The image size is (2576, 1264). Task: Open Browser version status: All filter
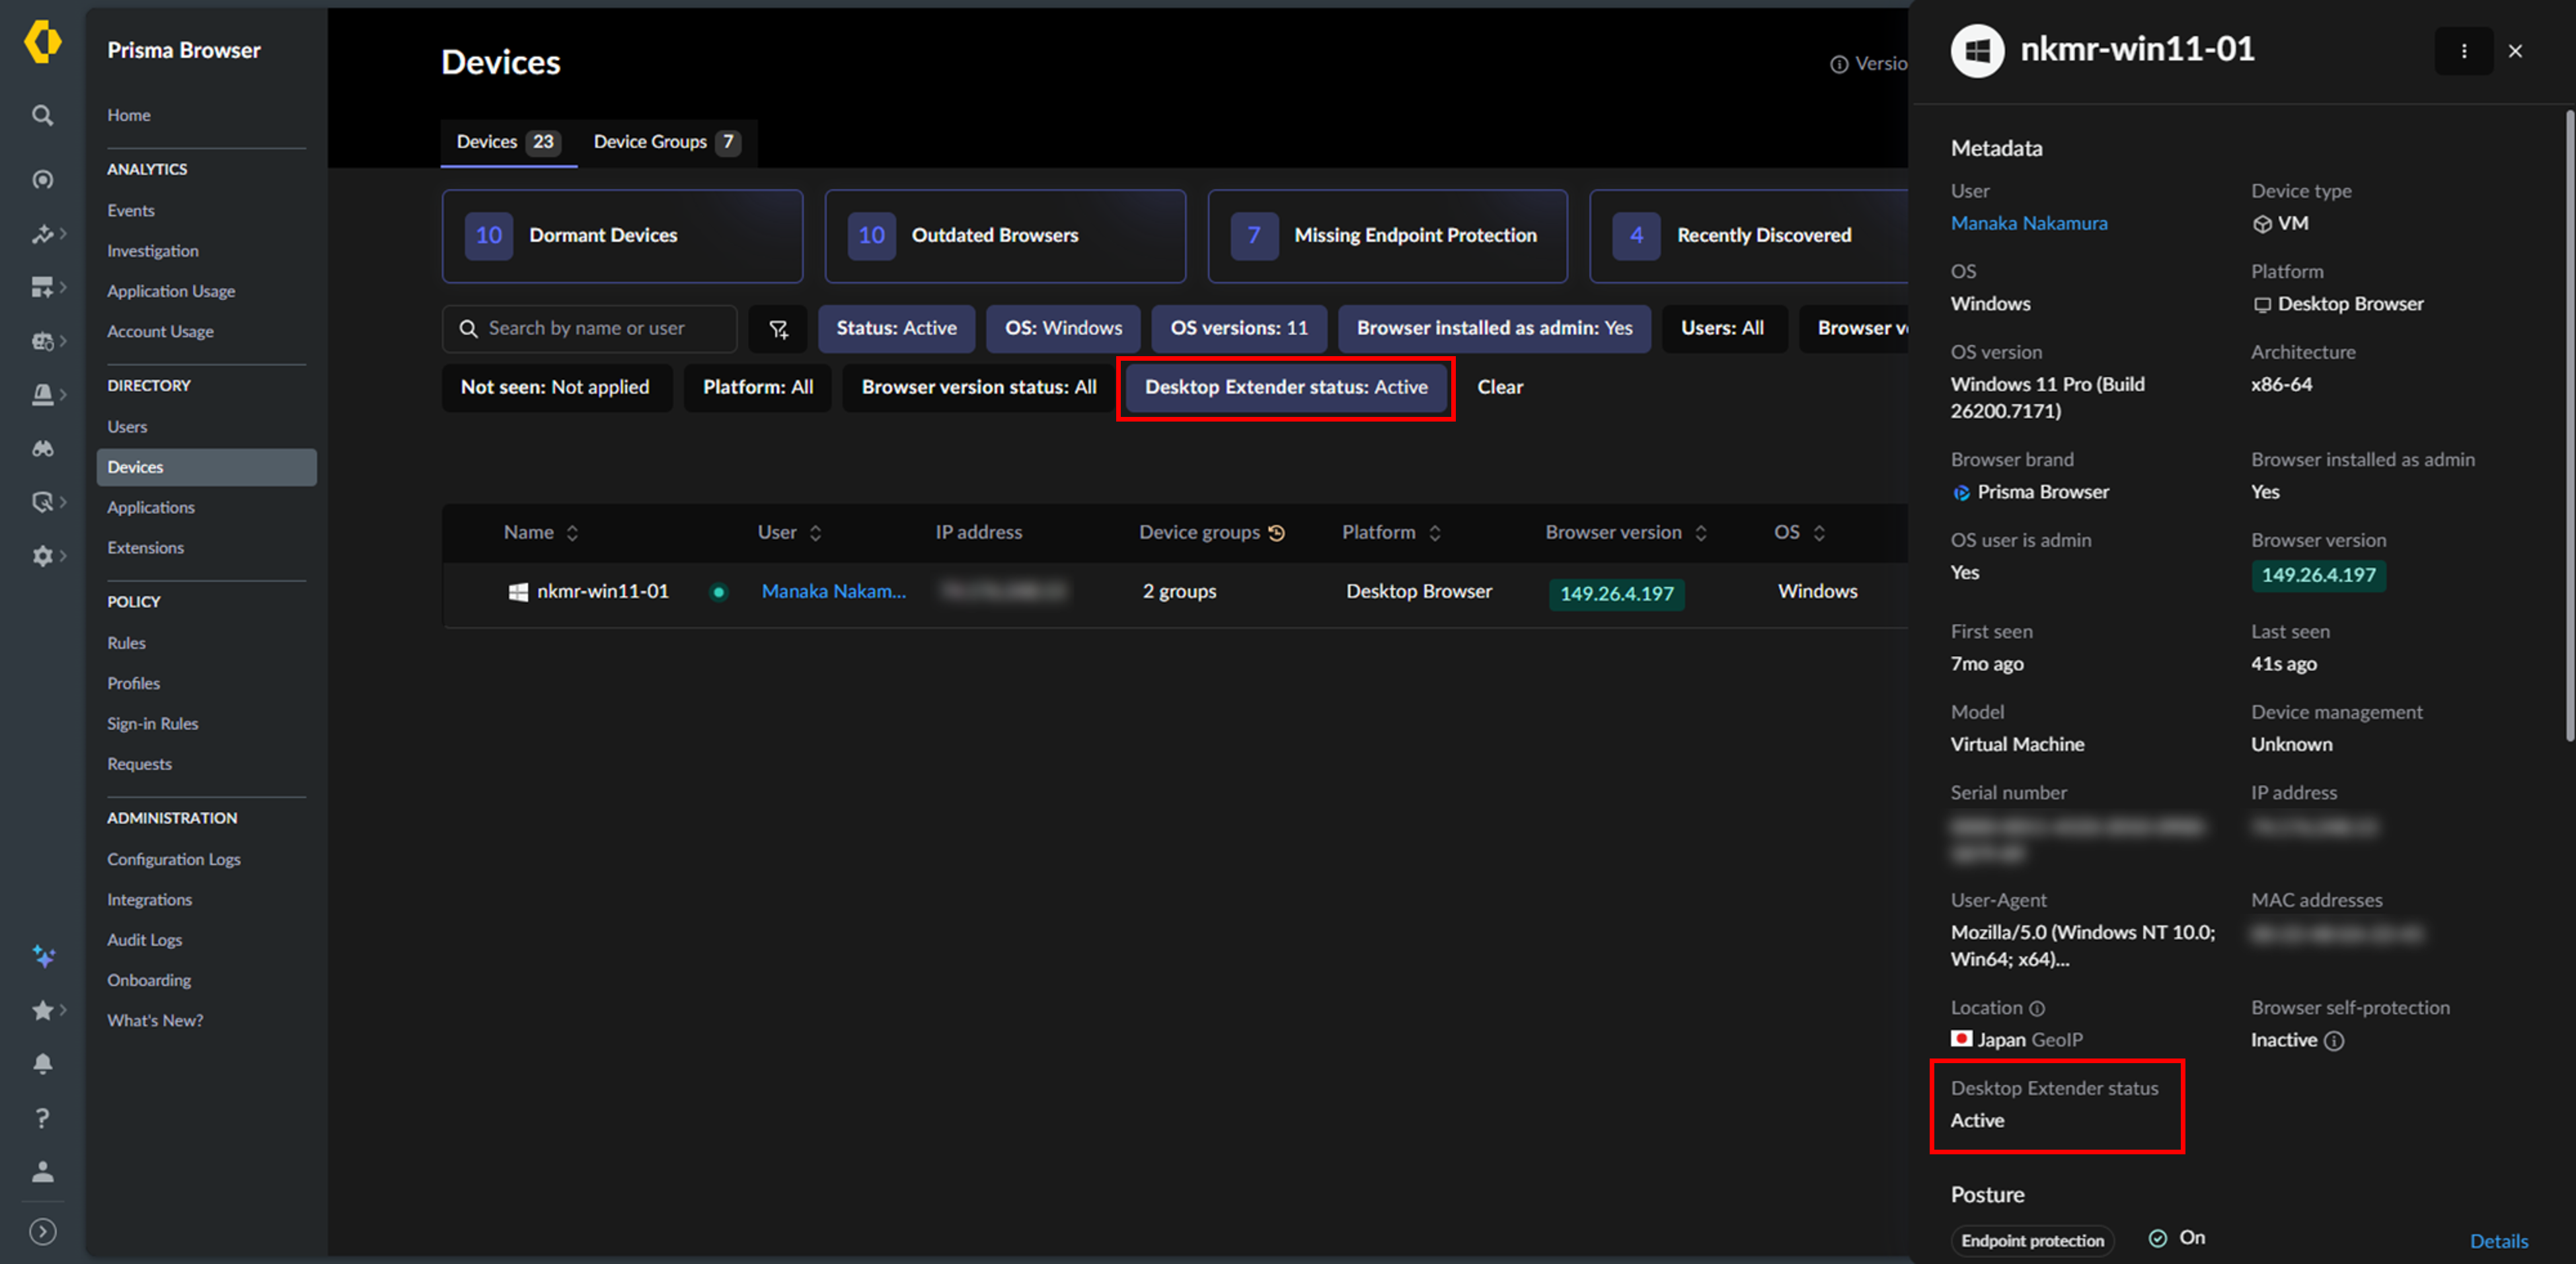tap(979, 388)
